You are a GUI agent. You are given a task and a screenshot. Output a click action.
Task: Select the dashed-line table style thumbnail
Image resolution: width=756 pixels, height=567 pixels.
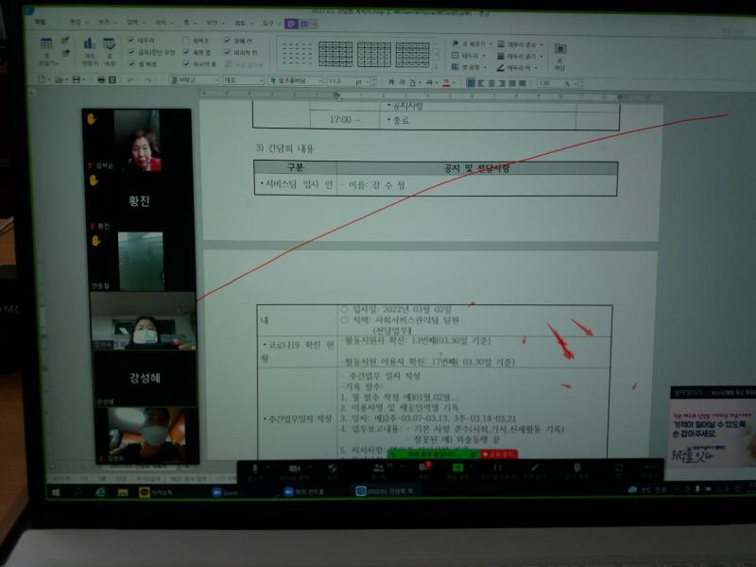click(296, 54)
